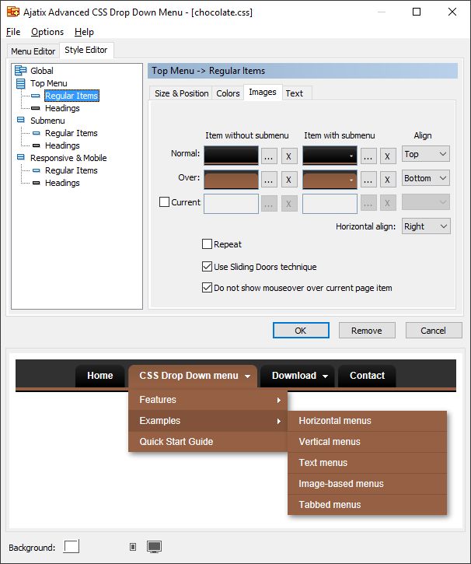Open the Normal Align dropdown showing Top
471x564 pixels.
(x=426, y=154)
